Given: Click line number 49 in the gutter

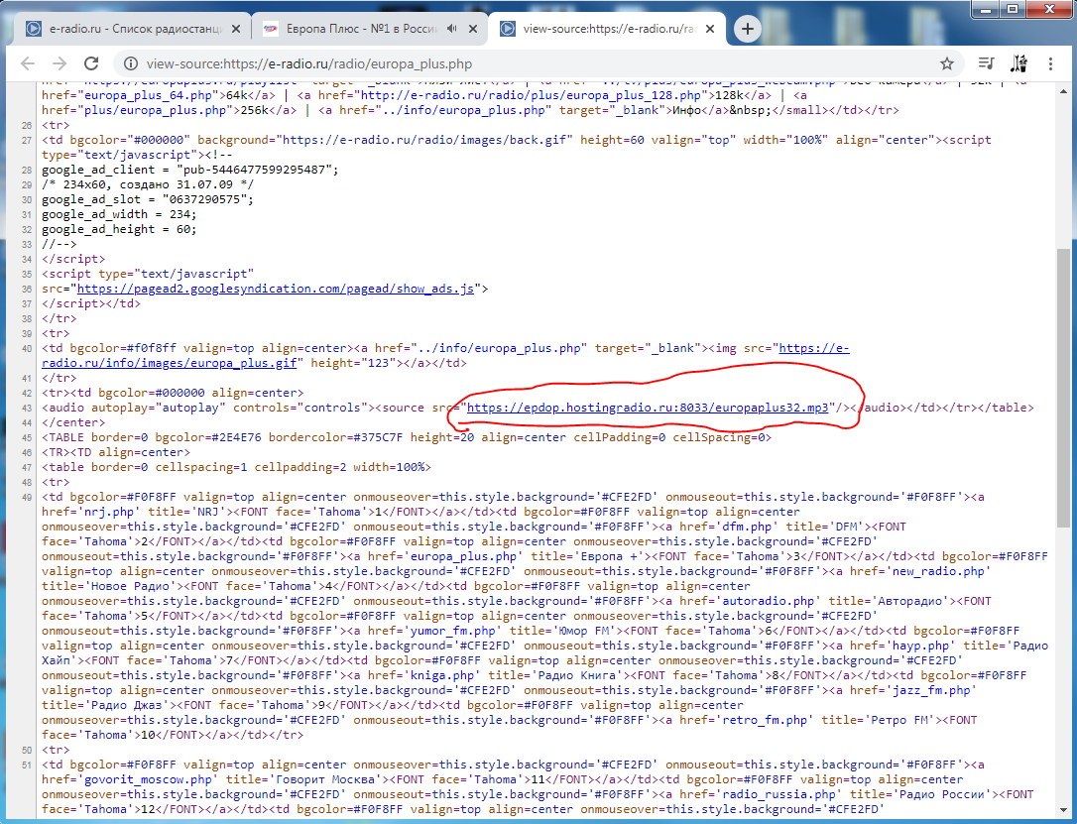Looking at the screenshot, I should pyautogui.click(x=26, y=497).
